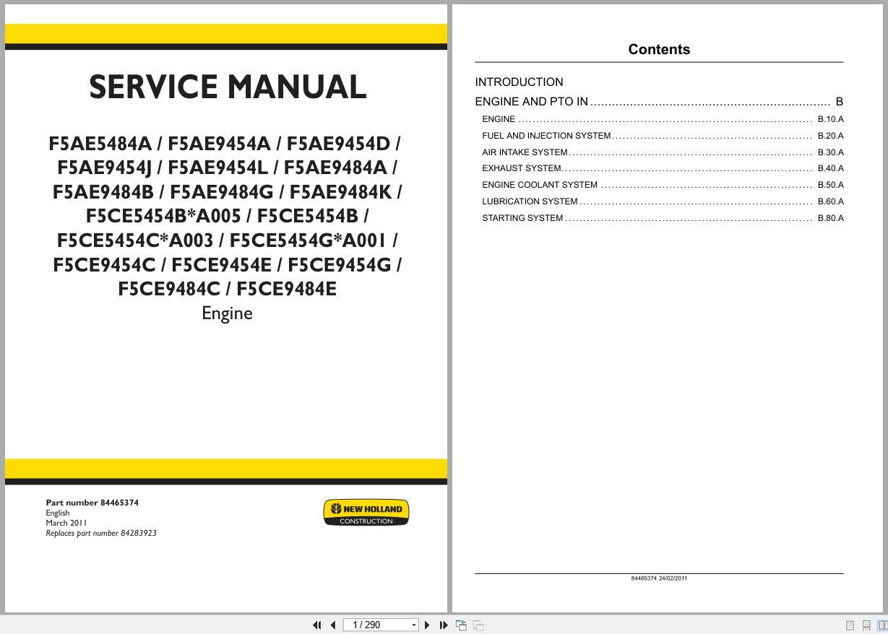
Task: Go to the AIR INTAKE SYSTEM entry
Action: (525, 152)
